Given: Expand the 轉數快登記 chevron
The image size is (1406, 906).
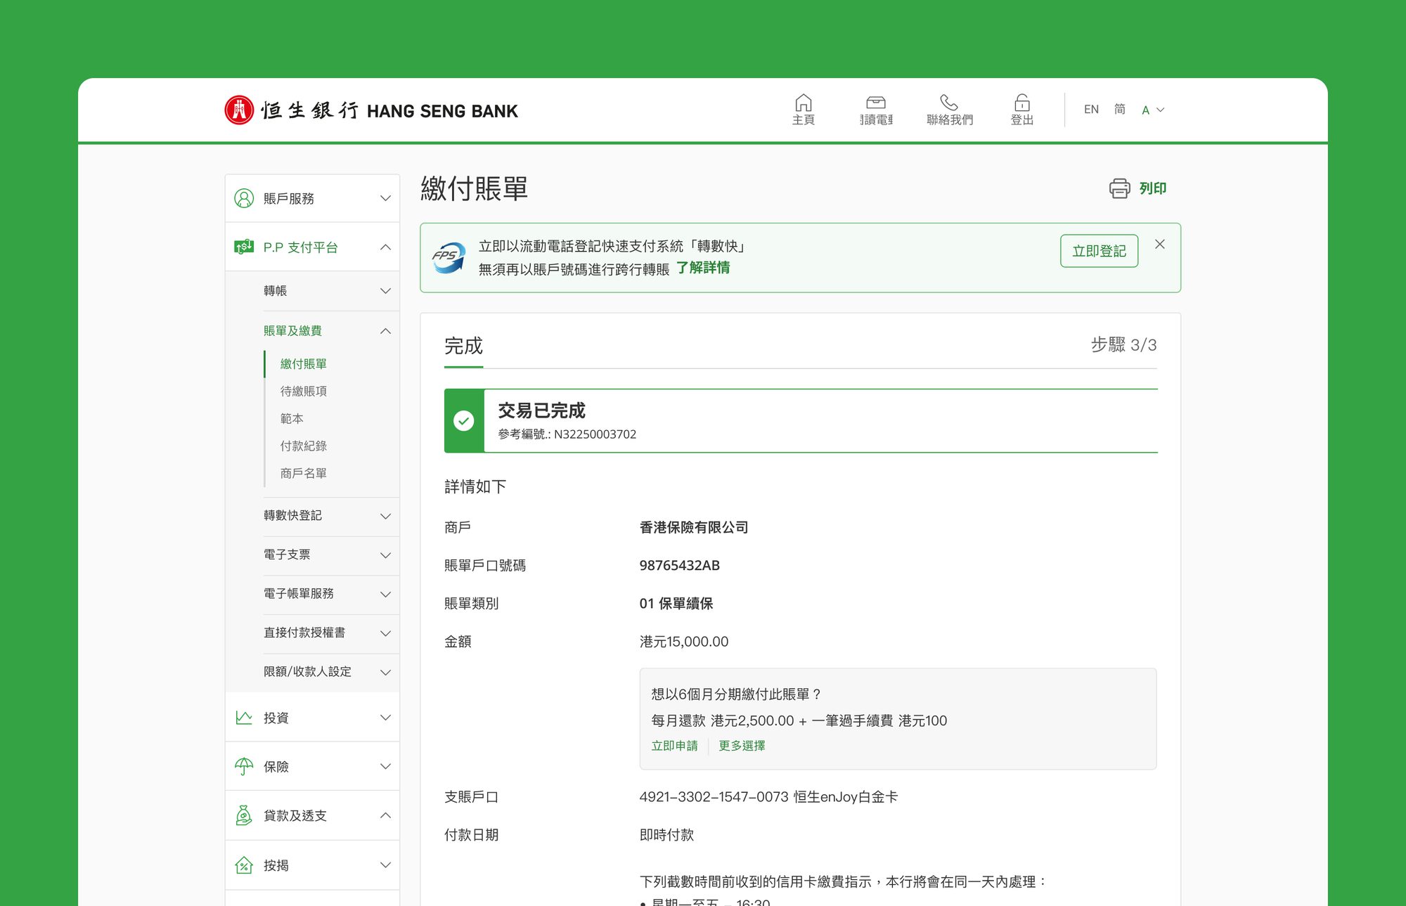Looking at the screenshot, I should (385, 516).
